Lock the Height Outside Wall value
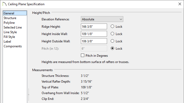The height and width of the screenshot is (103, 184). [112, 41]
